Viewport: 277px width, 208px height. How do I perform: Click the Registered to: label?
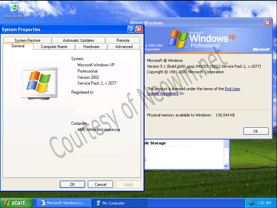pos(83,92)
